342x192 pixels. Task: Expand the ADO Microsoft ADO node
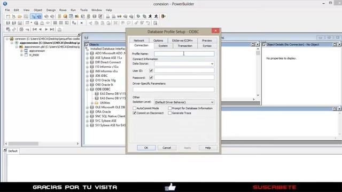point(88,53)
